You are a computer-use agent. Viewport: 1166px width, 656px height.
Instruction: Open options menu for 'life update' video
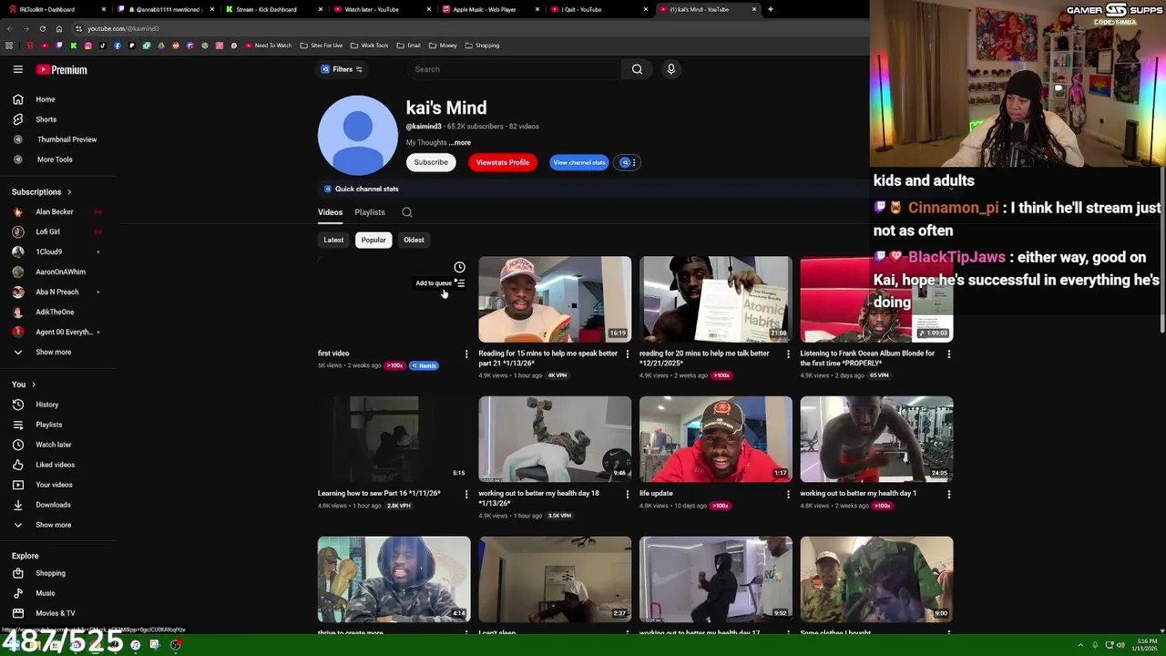[x=788, y=494]
